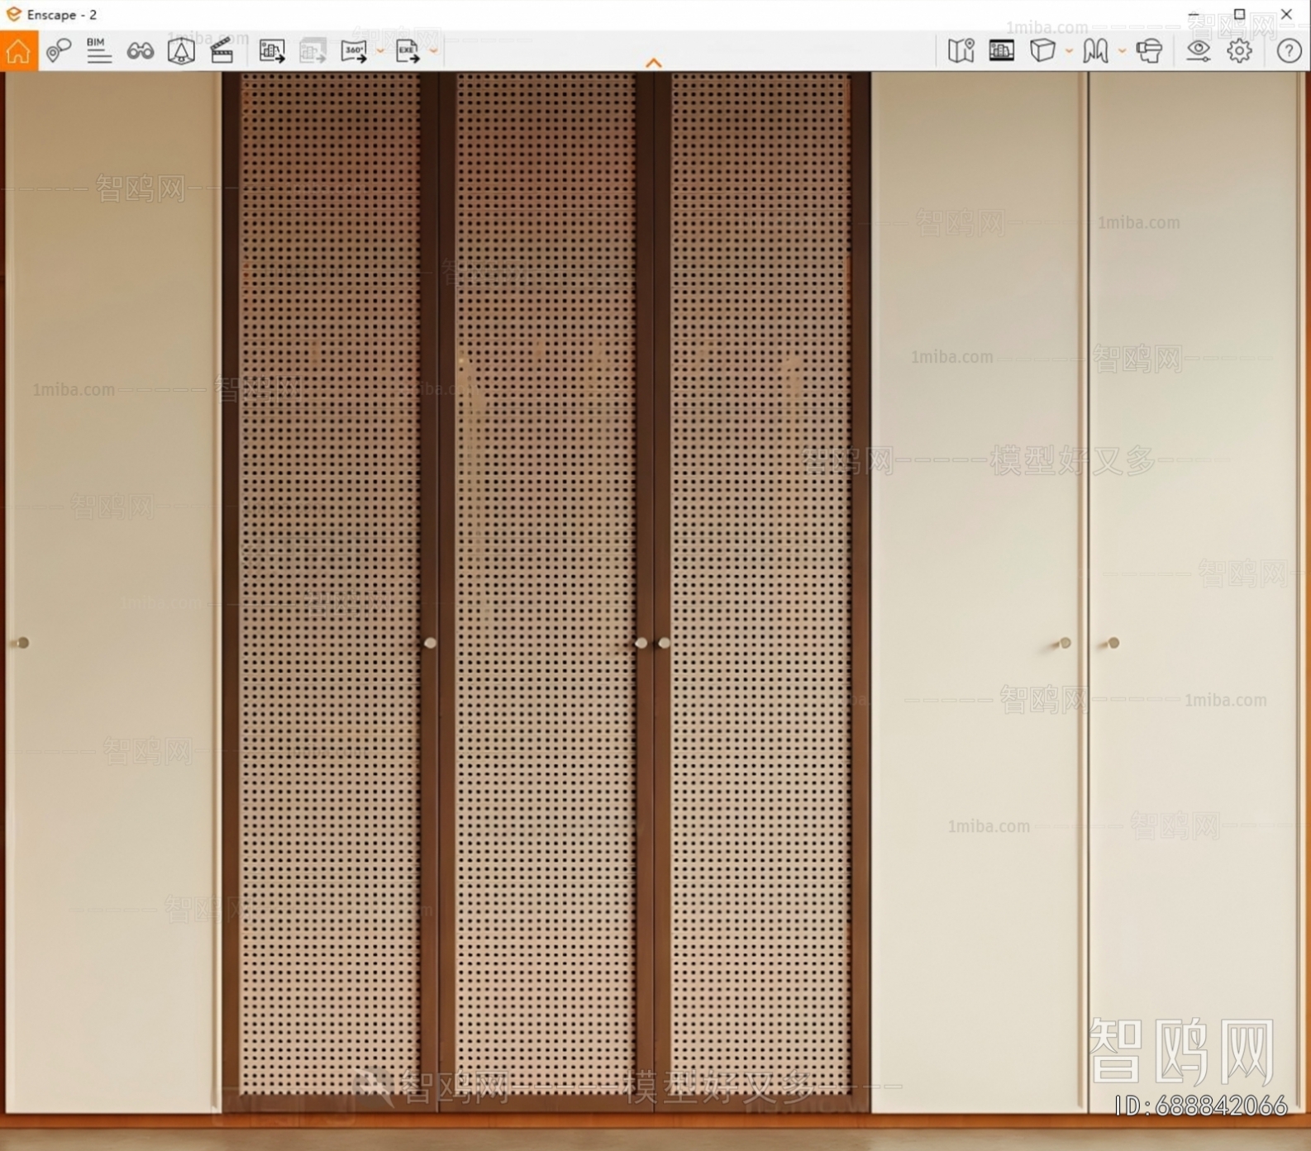This screenshot has height=1151, width=1311.
Task: Toggle the Safe Frame icon
Action: [1001, 51]
